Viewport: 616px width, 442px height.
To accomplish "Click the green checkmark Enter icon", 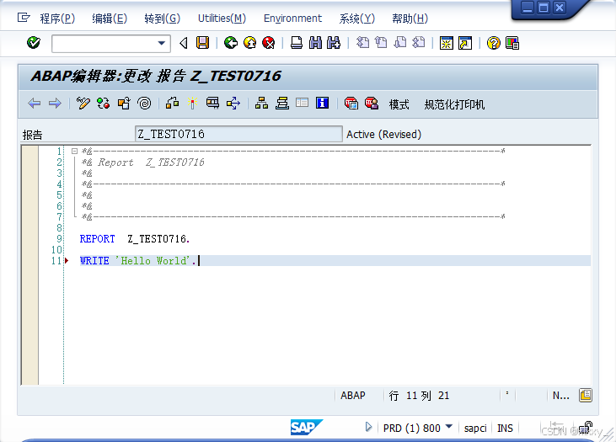I will point(34,42).
